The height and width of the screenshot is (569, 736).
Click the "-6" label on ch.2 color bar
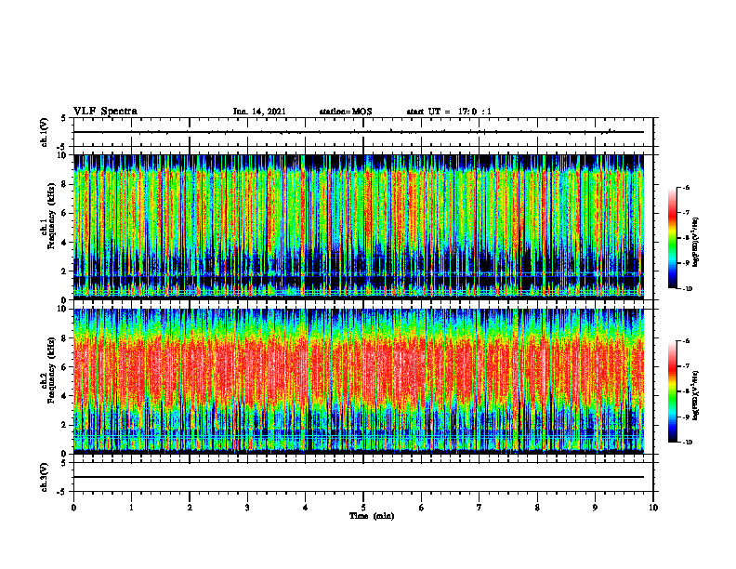pos(686,341)
